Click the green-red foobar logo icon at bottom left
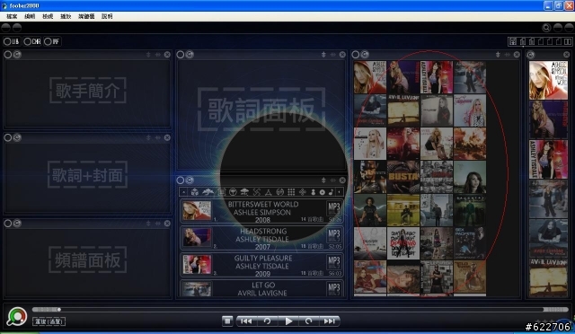The height and width of the screenshot is (334, 575). coord(16,316)
